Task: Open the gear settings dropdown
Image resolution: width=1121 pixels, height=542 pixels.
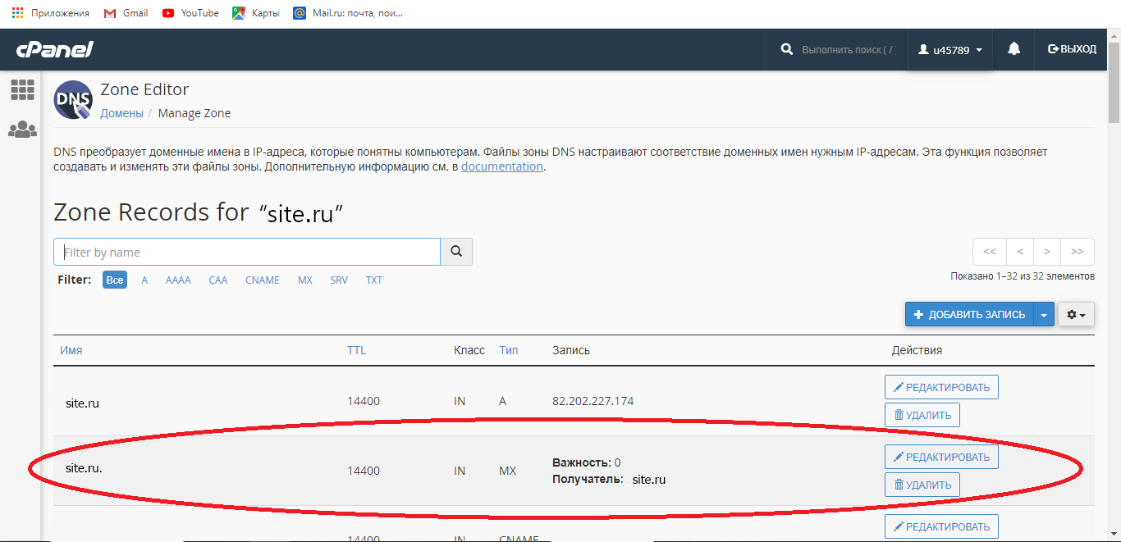Action: point(1076,314)
